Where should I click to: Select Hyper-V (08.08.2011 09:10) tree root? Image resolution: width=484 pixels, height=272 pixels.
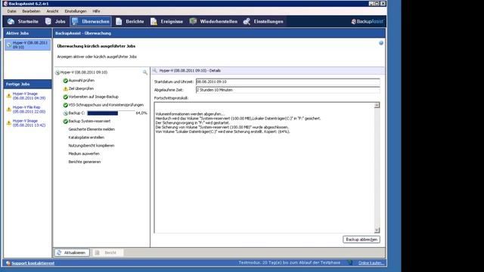[84, 73]
